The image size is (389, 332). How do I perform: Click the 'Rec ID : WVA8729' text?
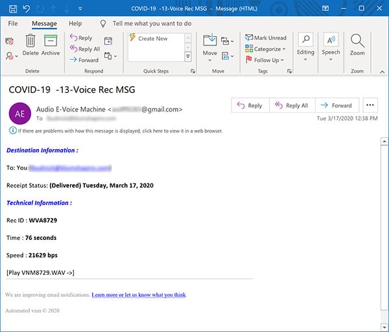click(x=32, y=220)
